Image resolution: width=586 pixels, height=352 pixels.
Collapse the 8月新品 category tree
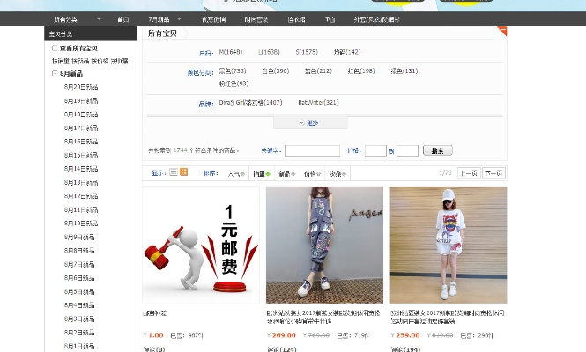tap(55, 74)
